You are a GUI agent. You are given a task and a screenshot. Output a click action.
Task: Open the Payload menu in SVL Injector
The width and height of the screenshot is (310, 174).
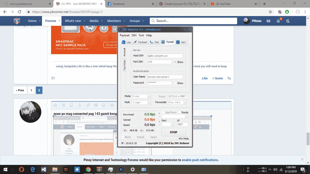point(125,35)
